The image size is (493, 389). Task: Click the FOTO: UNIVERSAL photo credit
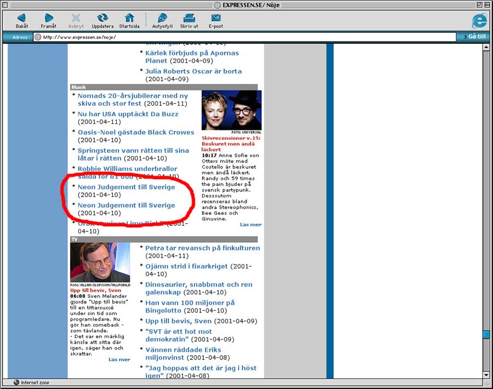click(x=246, y=133)
